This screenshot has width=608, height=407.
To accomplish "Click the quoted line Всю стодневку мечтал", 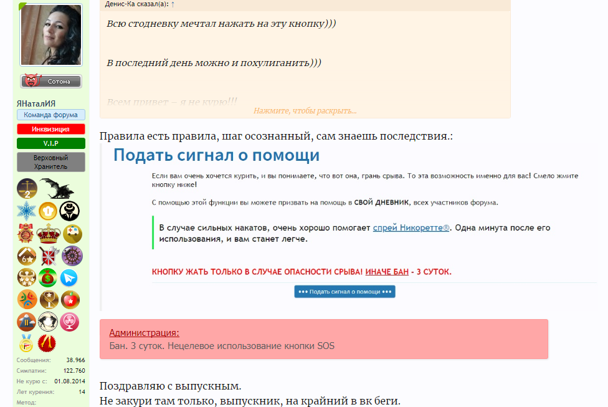I will point(221,24).
